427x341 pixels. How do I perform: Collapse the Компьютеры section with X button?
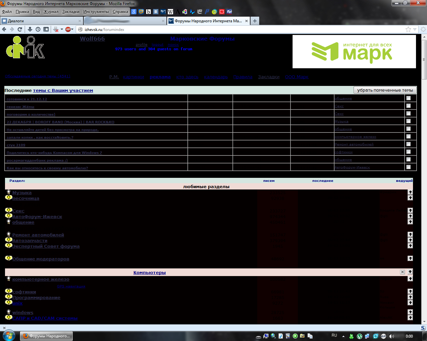[402, 272]
